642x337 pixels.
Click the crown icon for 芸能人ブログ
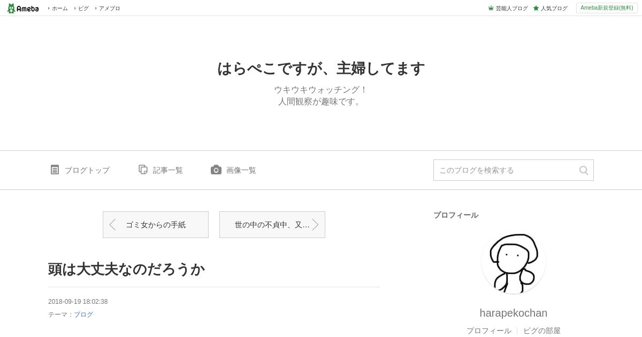click(491, 8)
